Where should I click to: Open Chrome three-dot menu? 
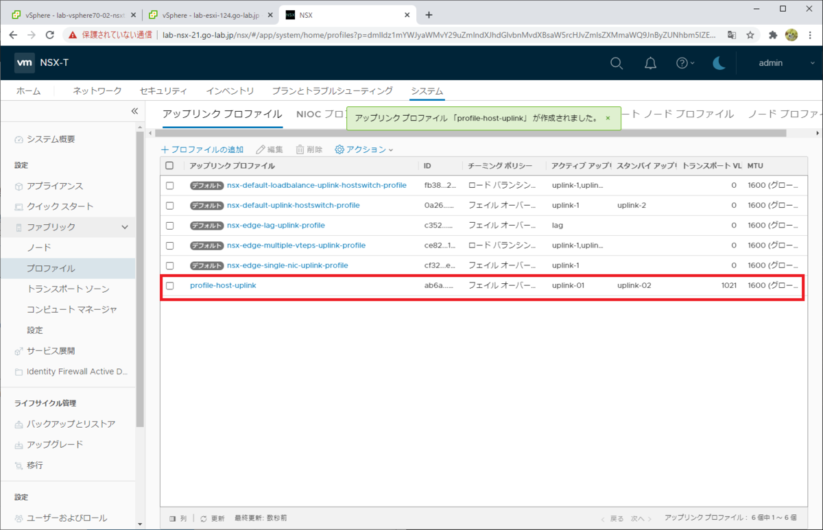point(810,34)
